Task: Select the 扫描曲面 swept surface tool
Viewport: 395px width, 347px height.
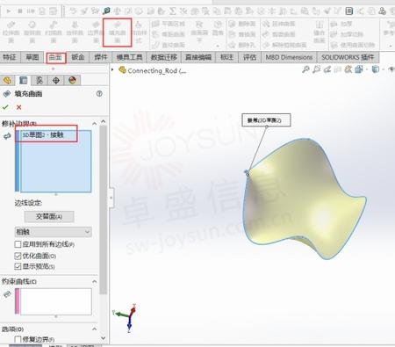Action: (x=54, y=32)
